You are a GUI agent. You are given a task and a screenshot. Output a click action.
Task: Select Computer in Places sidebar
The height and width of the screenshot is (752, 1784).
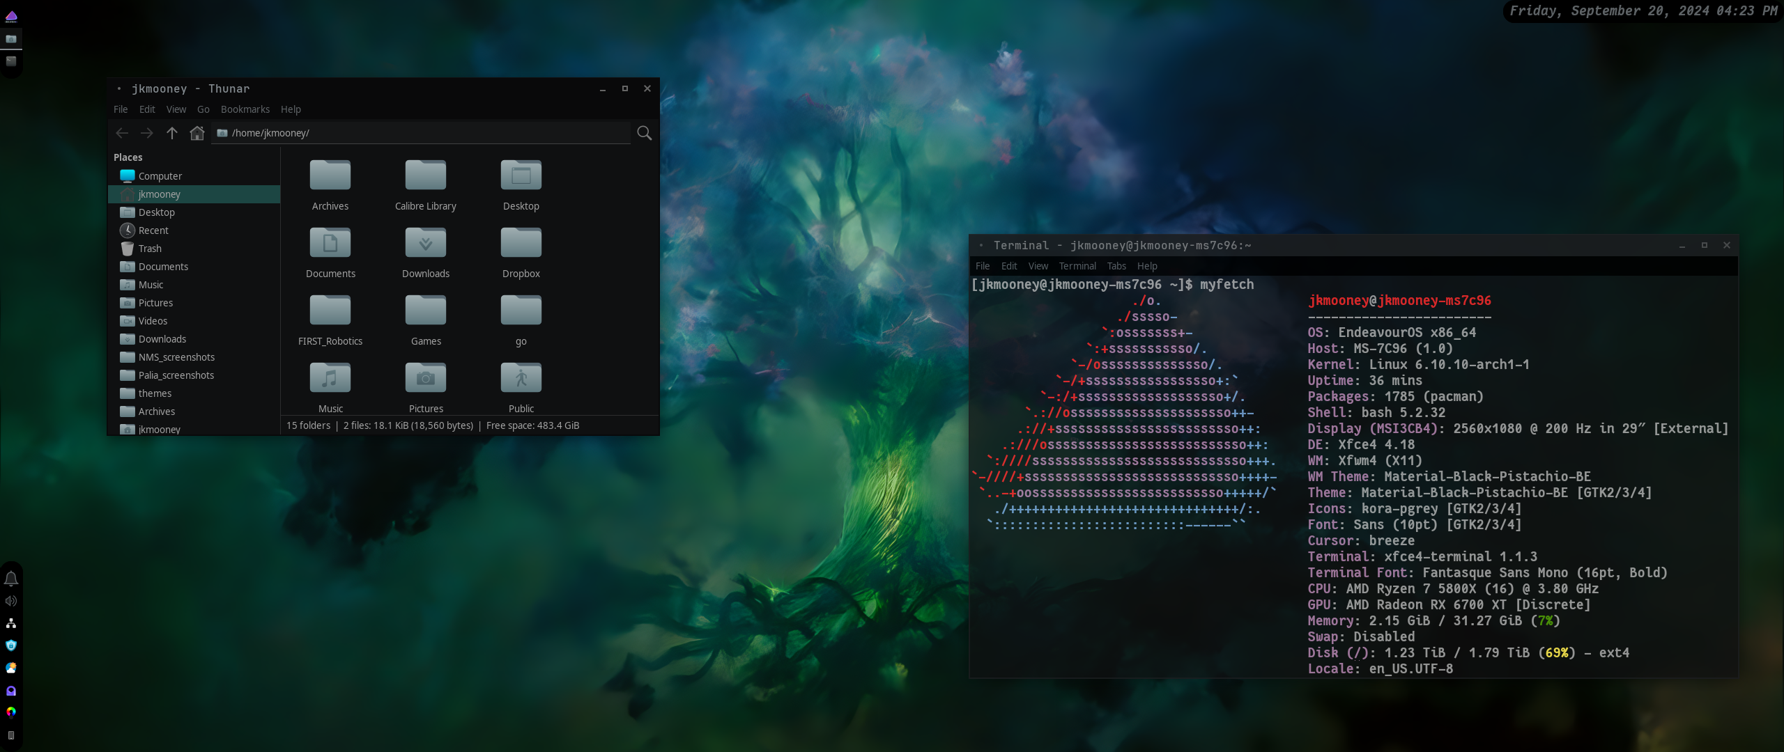point(194,176)
